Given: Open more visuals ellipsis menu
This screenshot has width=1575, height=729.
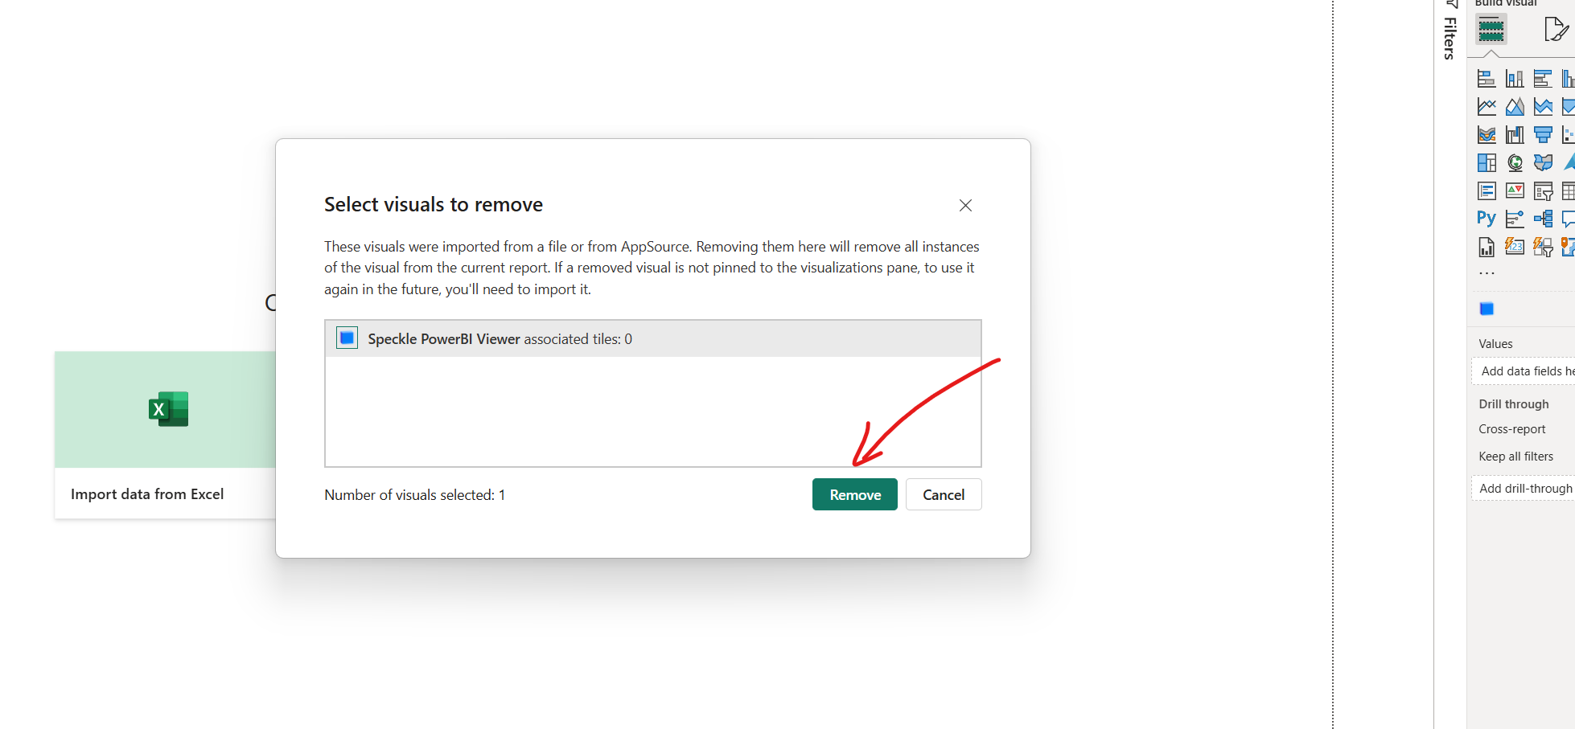Looking at the screenshot, I should tap(1487, 274).
